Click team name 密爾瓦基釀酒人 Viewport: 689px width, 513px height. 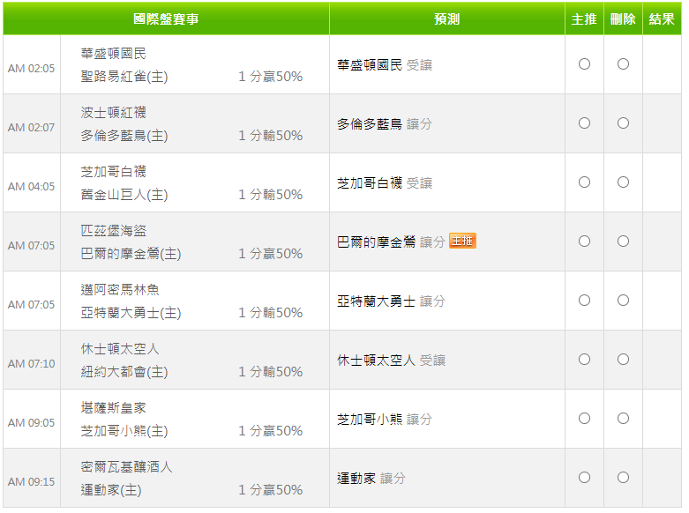pyautogui.click(x=126, y=467)
